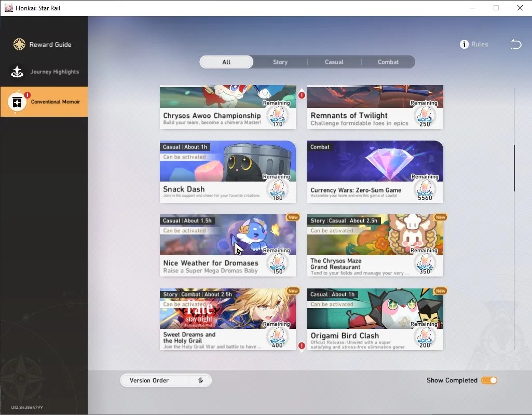Open the Conventional Memoir sidebar icon
The width and height of the screenshot is (532, 415).
(17, 102)
